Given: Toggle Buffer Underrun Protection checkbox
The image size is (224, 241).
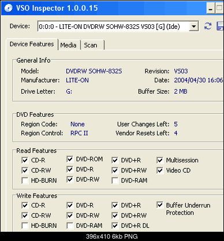Looking at the screenshot, I should [x=160, y=205].
